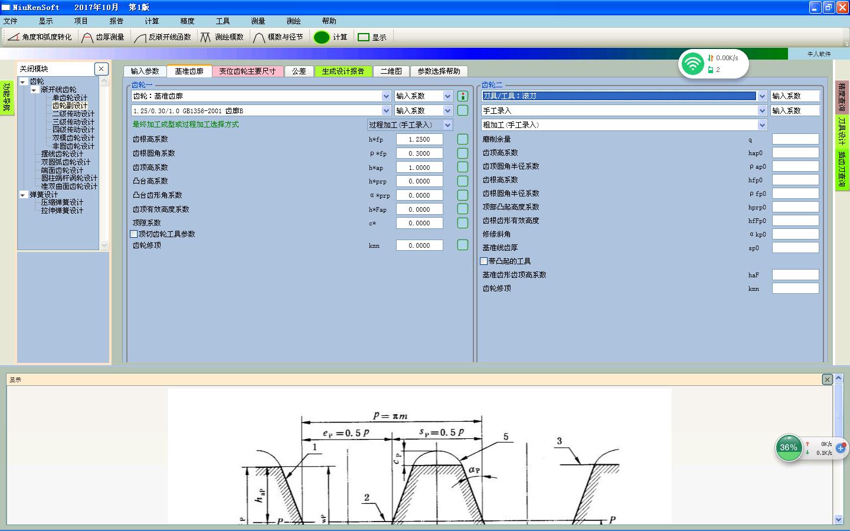Open the 模数与径节 tool

(278, 37)
